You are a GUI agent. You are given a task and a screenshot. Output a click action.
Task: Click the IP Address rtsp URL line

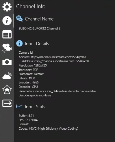coord(54,61)
